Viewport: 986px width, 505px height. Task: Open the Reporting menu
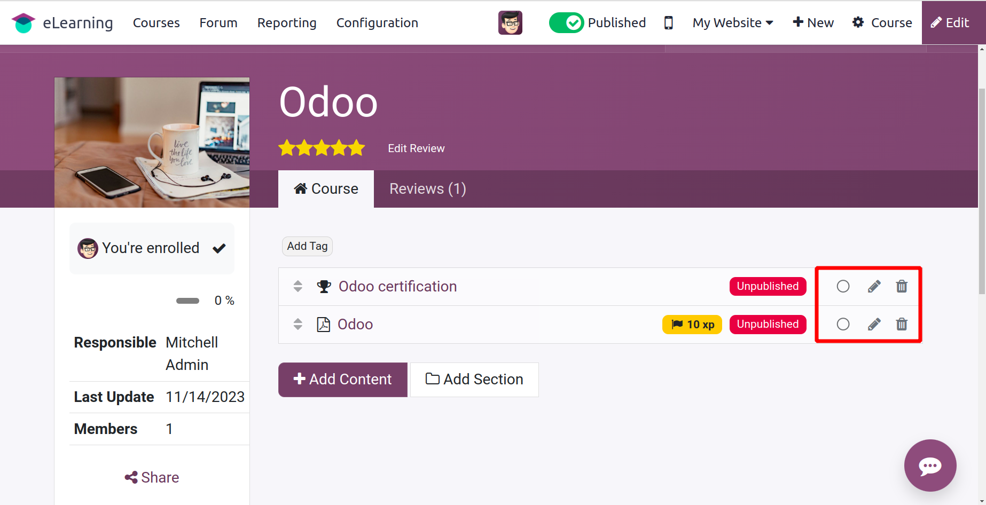pyautogui.click(x=287, y=22)
